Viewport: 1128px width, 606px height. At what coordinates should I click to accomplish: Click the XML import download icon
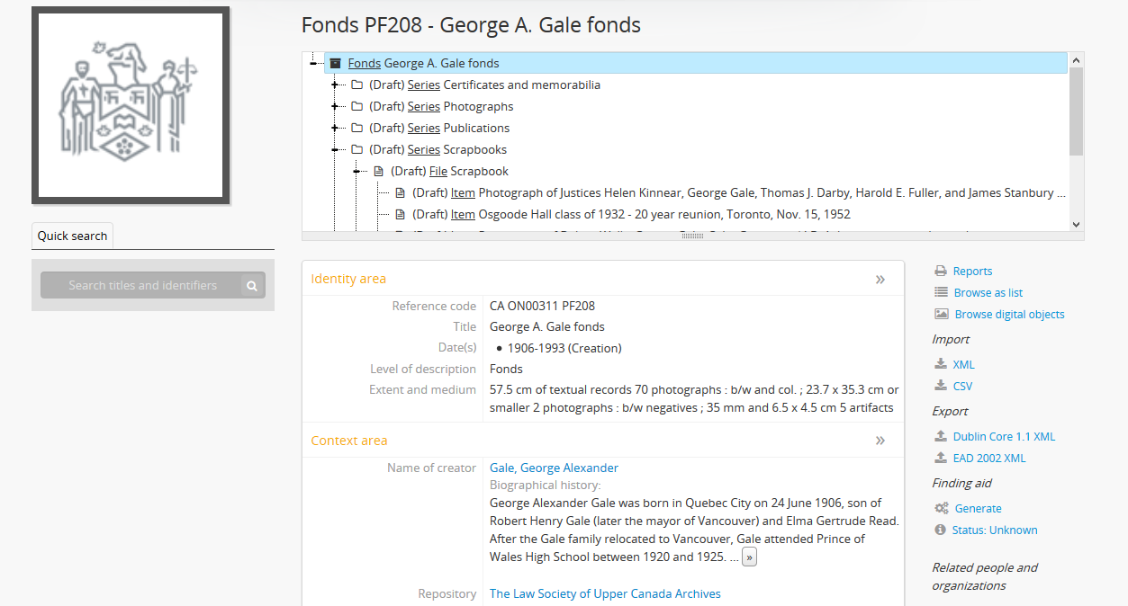tap(941, 365)
